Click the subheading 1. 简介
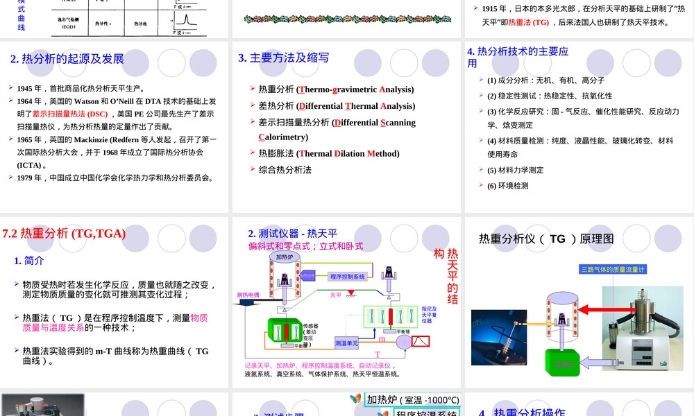 click(28, 261)
